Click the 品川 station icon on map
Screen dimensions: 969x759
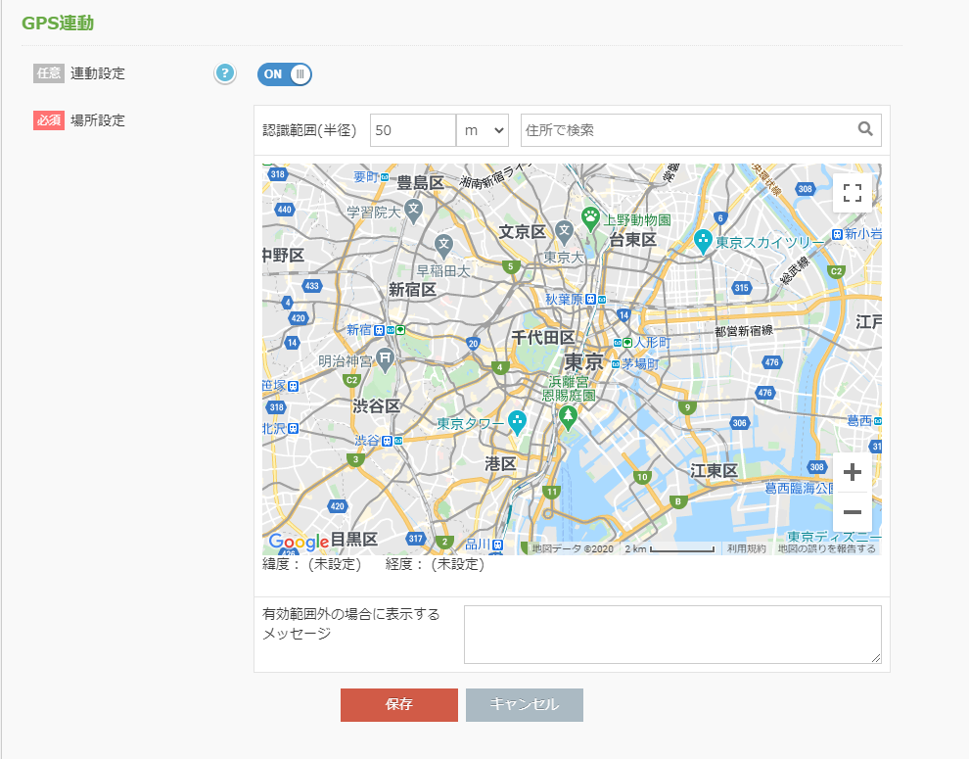tap(497, 545)
